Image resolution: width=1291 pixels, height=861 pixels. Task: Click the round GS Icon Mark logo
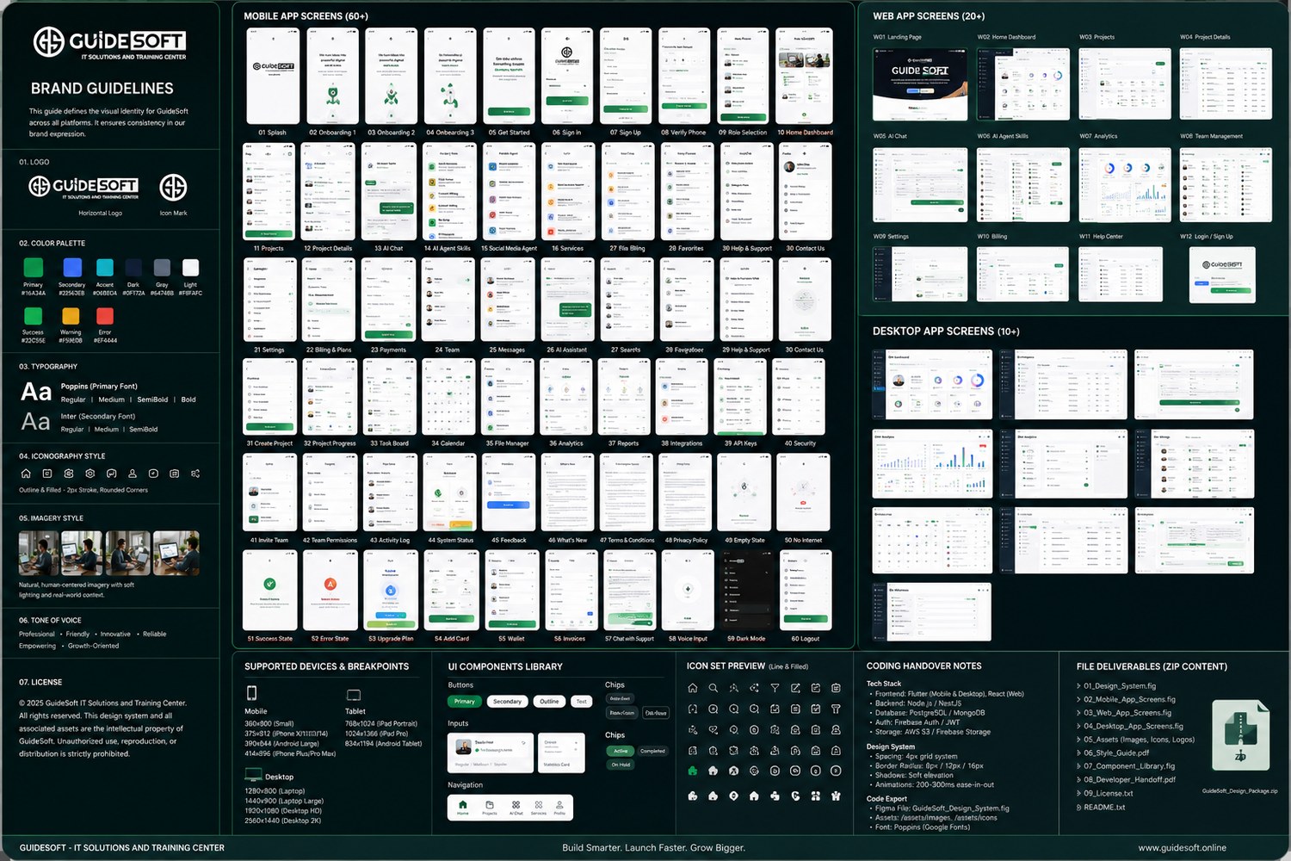coord(173,187)
